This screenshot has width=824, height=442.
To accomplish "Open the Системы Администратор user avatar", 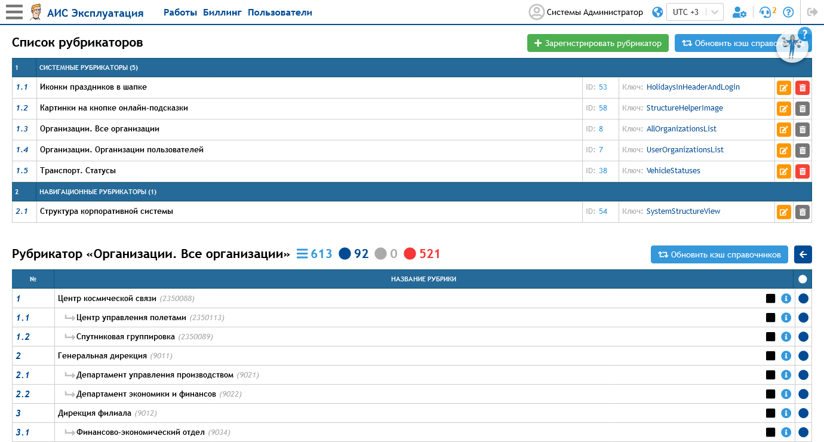I will point(537,12).
